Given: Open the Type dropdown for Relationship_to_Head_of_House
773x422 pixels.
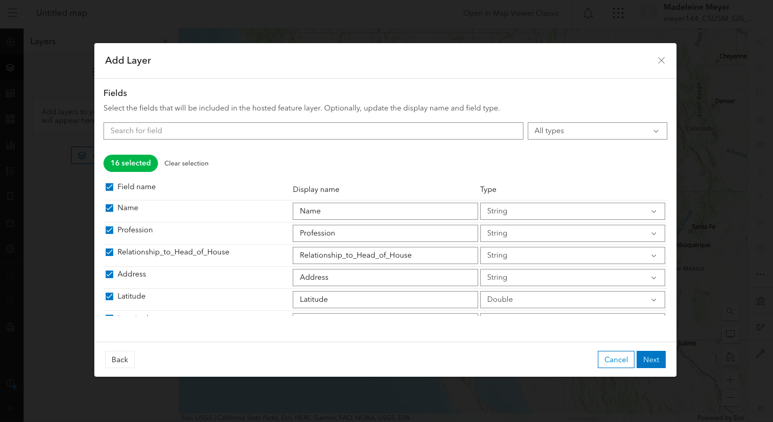Looking at the screenshot, I should pos(572,255).
